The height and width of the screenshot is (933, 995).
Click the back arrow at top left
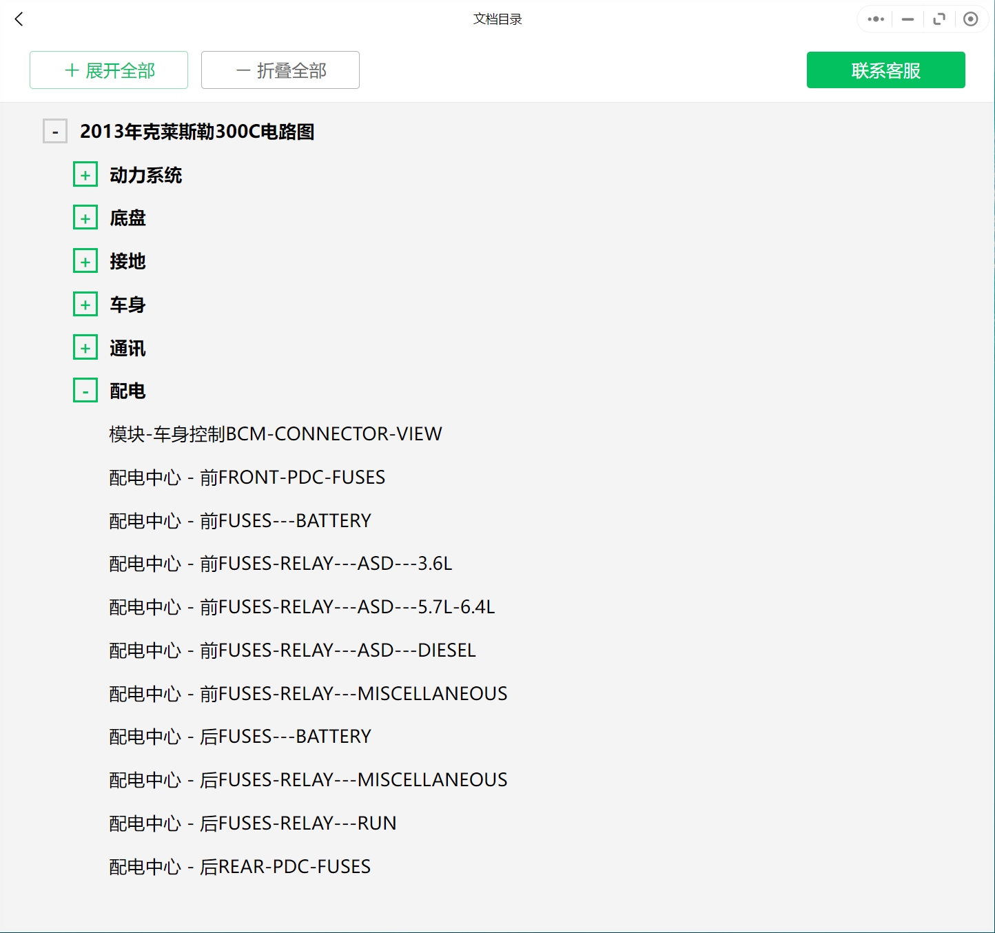pyautogui.click(x=19, y=19)
